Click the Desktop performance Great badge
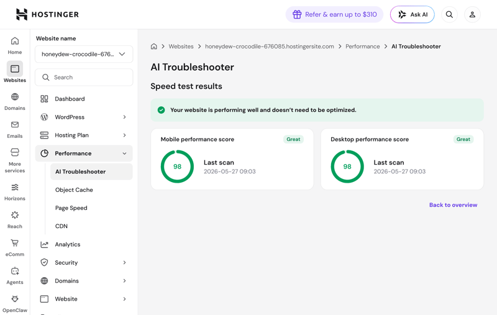 (463, 139)
